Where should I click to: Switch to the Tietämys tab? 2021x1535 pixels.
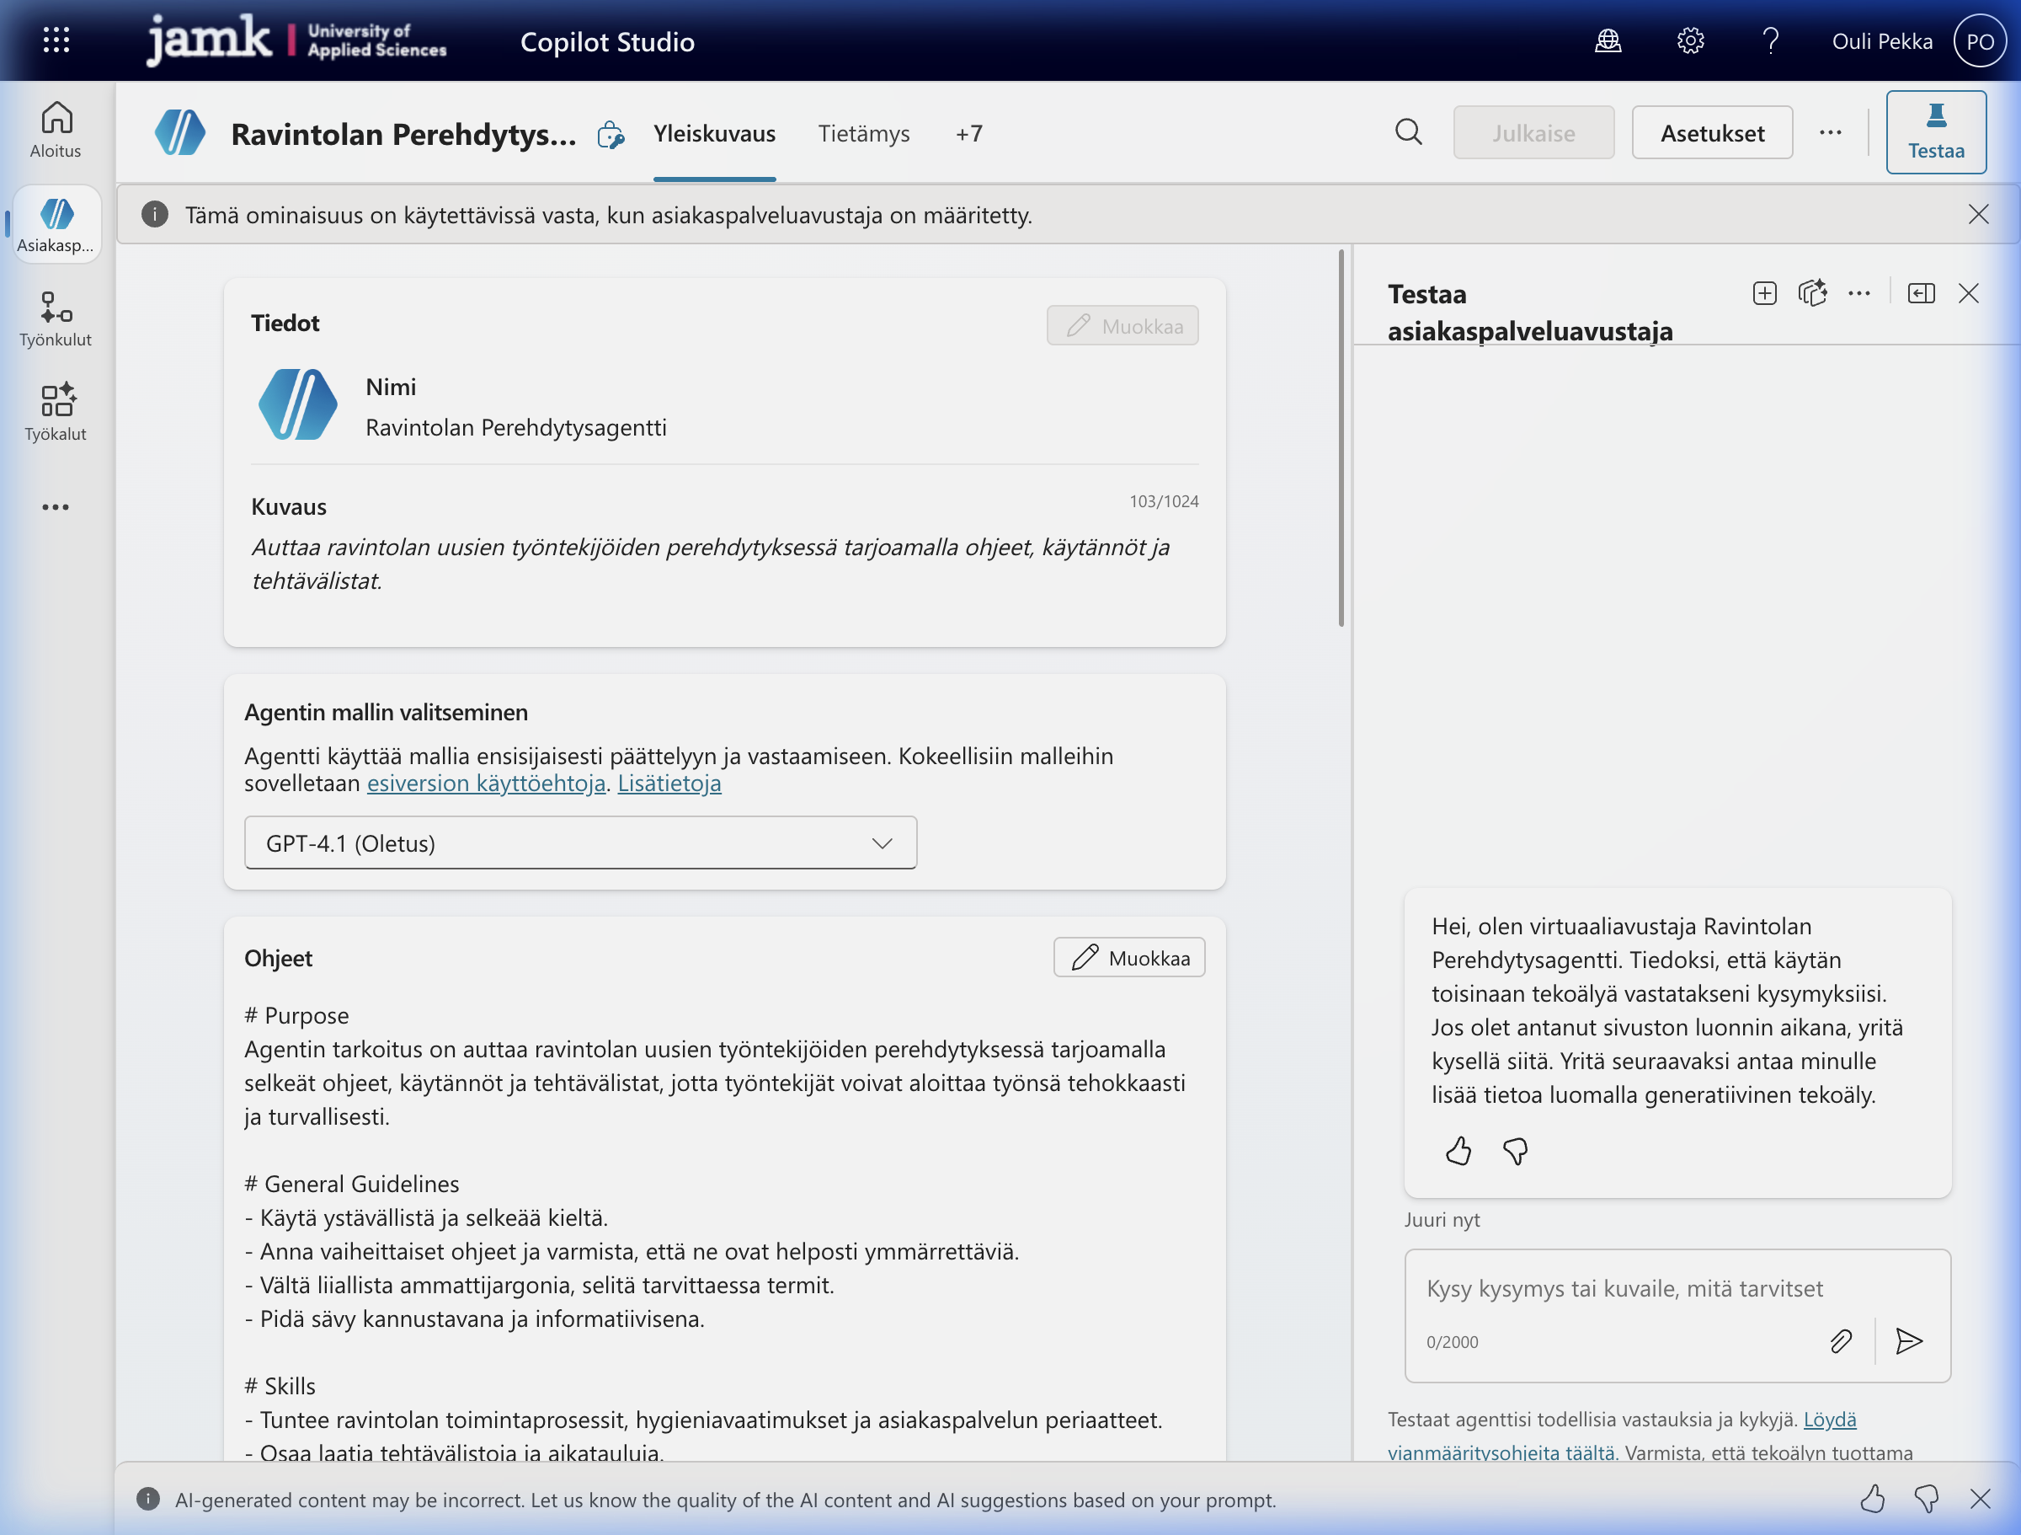pyautogui.click(x=863, y=133)
